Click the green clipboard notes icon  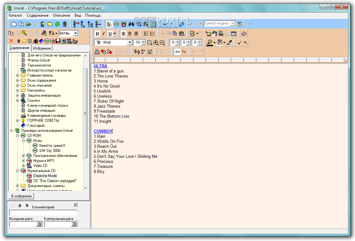click(x=153, y=24)
